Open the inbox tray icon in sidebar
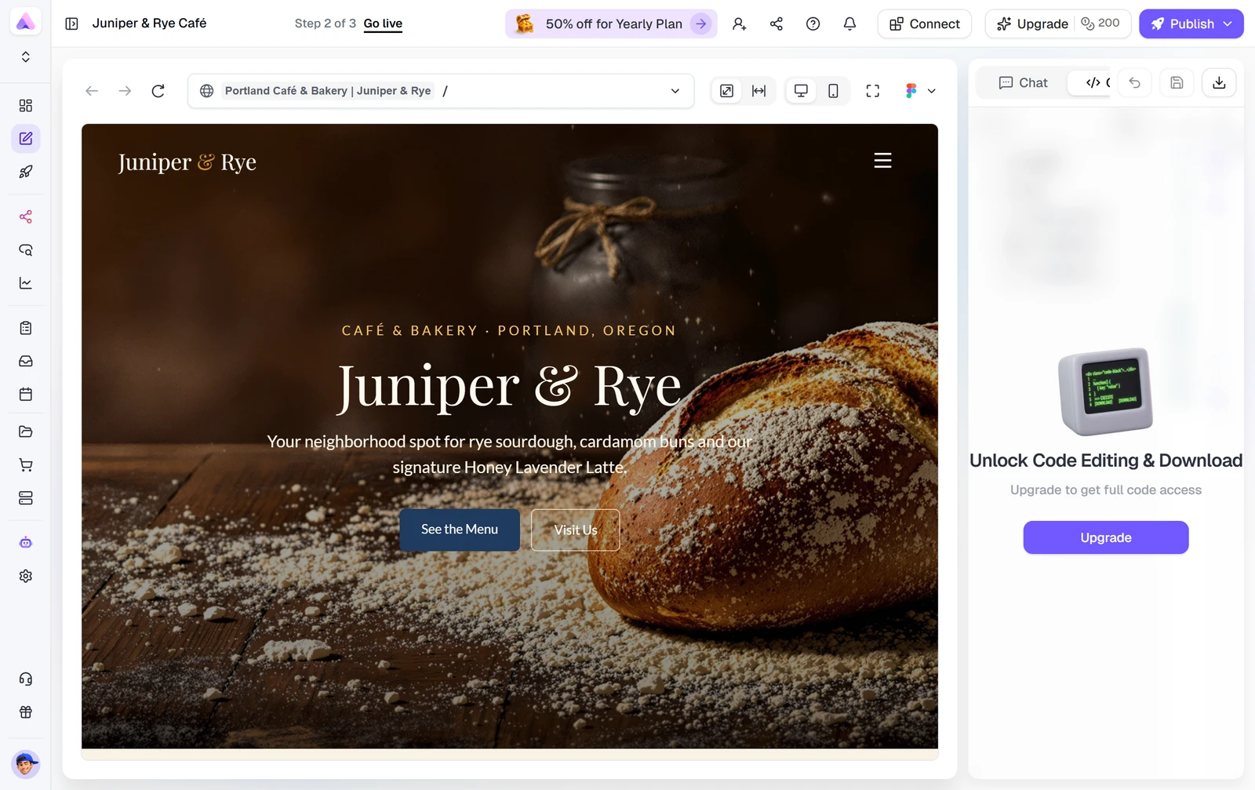Viewport: 1255px width, 790px height. [x=26, y=361]
